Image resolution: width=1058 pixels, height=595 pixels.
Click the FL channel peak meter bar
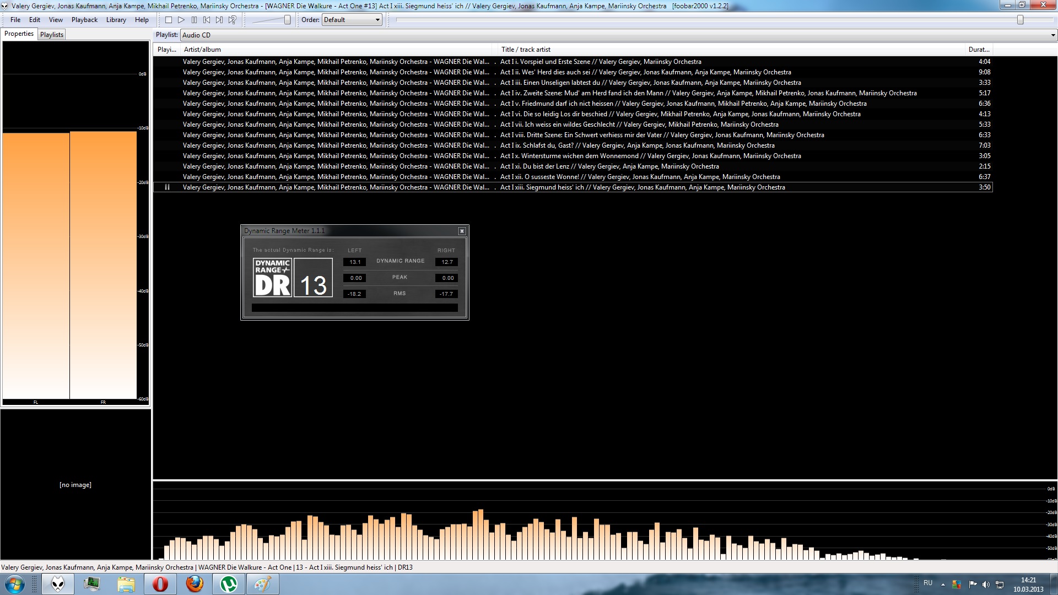tap(36, 266)
